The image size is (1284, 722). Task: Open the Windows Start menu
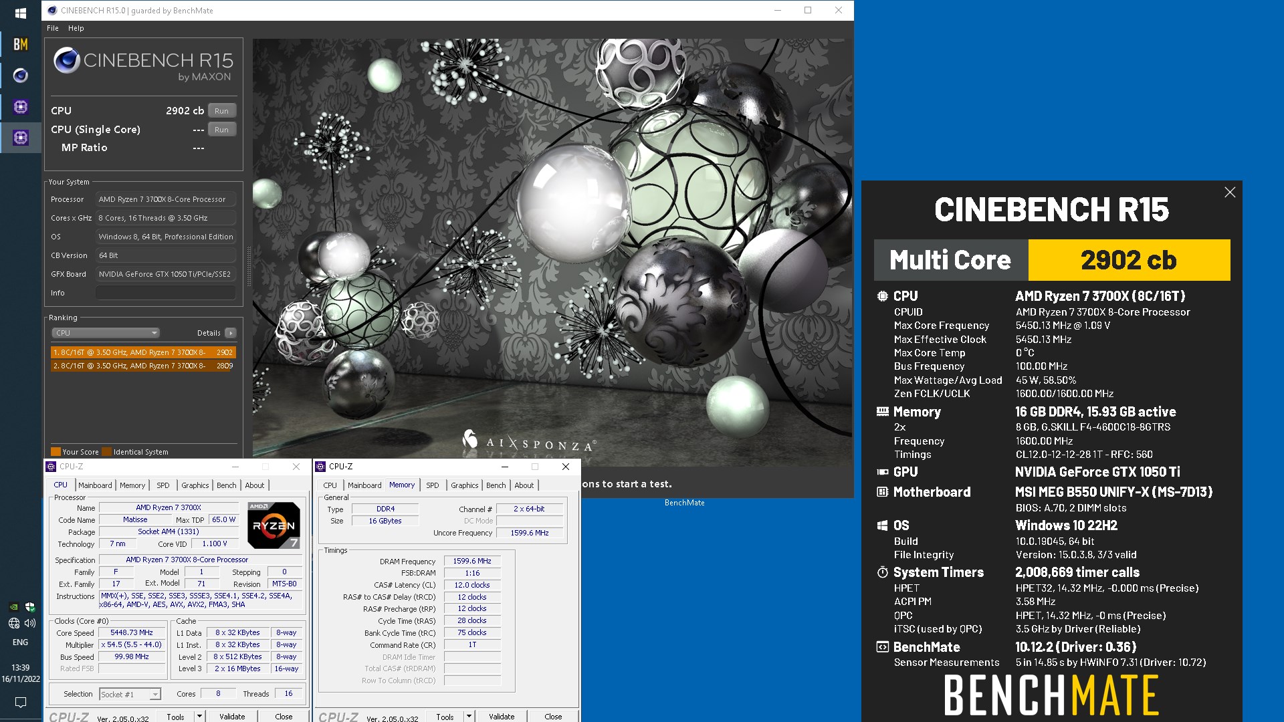[x=21, y=13]
